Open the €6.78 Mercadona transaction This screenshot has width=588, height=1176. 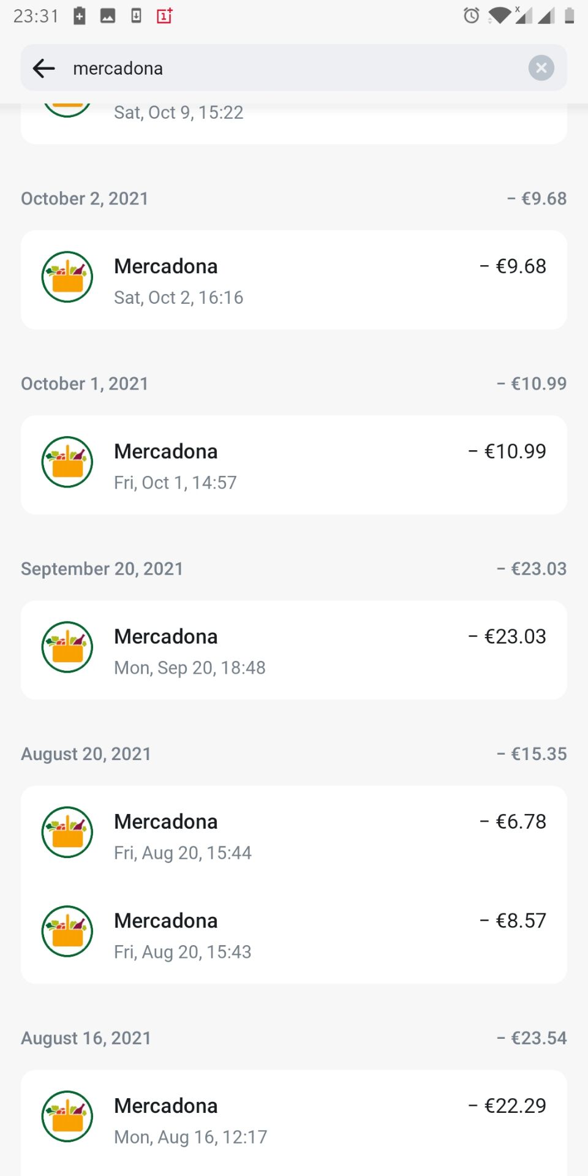[294, 835]
